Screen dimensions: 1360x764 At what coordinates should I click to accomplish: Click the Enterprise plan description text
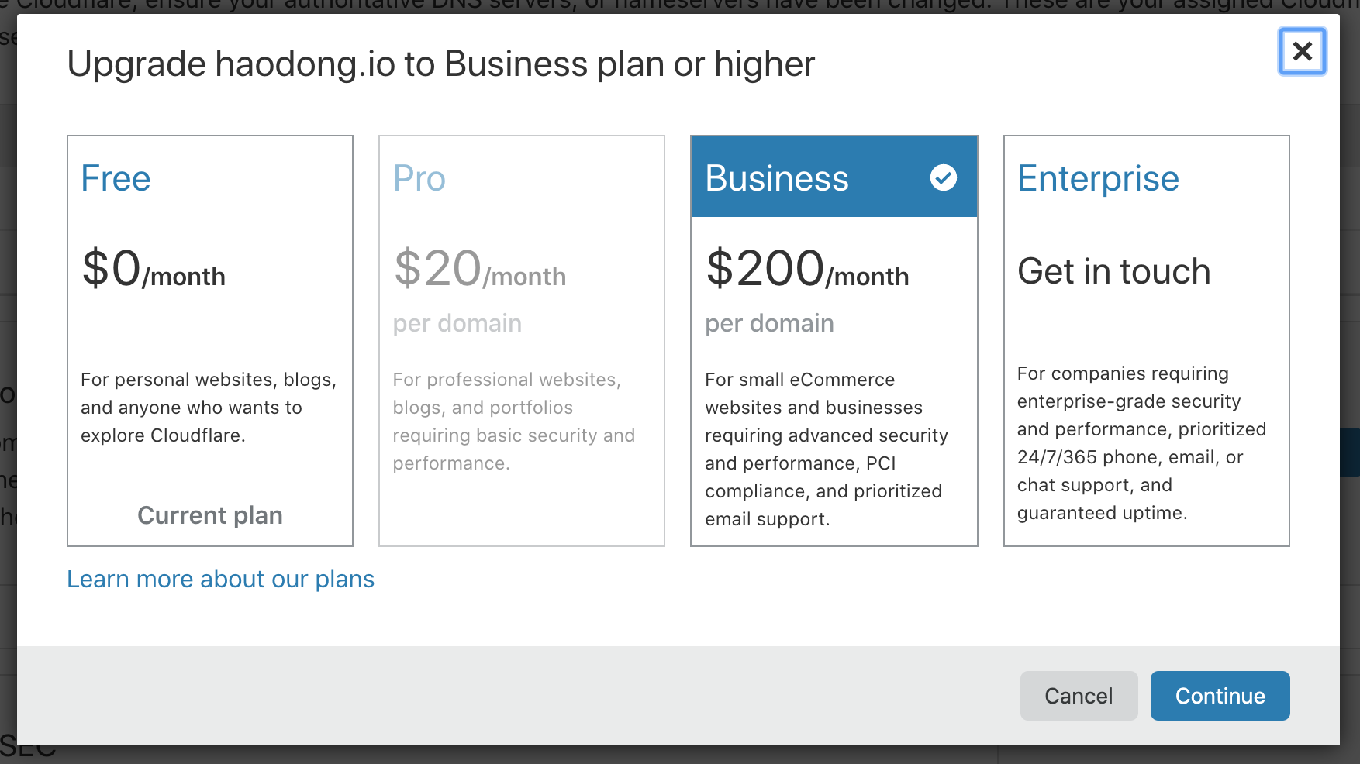[1141, 443]
